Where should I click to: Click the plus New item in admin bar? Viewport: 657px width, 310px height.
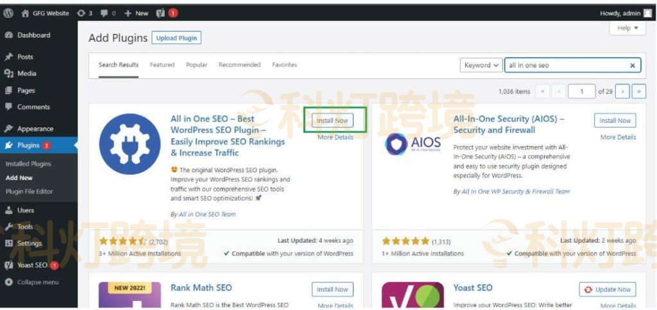(x=137, y=13)
